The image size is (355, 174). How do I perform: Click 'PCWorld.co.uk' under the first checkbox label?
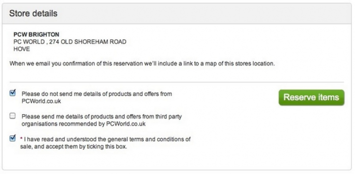41,101
